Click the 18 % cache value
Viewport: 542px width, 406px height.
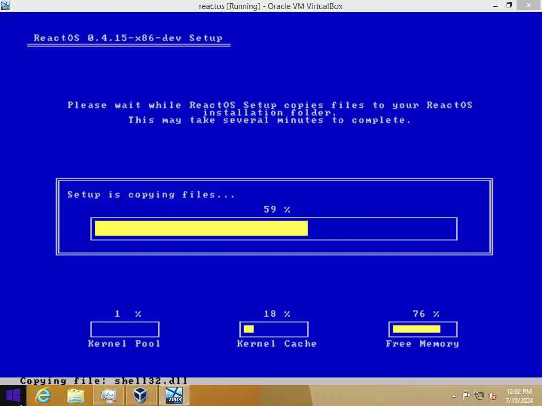[277, 314]
